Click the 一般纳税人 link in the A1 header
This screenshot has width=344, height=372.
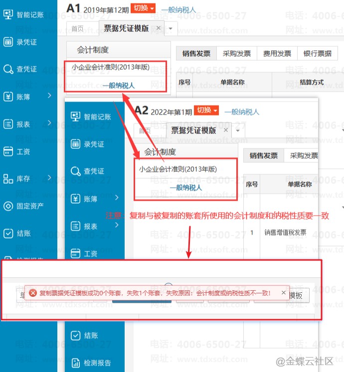[x=178, y=9]
